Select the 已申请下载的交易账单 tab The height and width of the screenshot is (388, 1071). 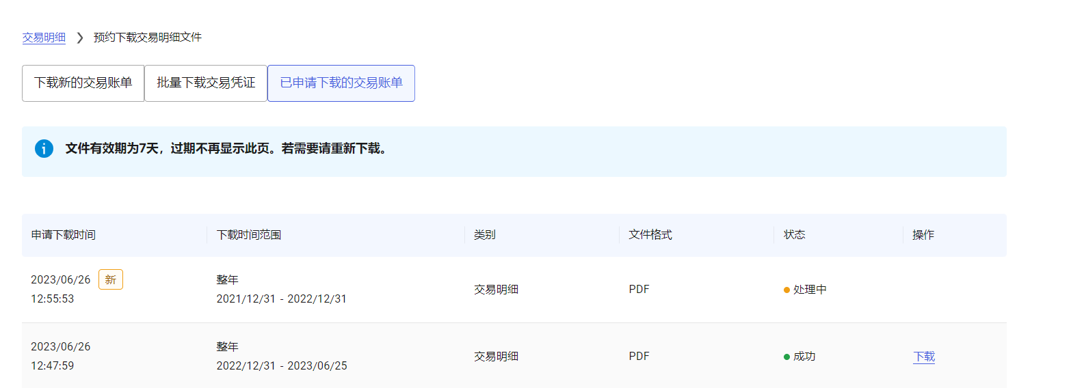click(x=341, y=83)
